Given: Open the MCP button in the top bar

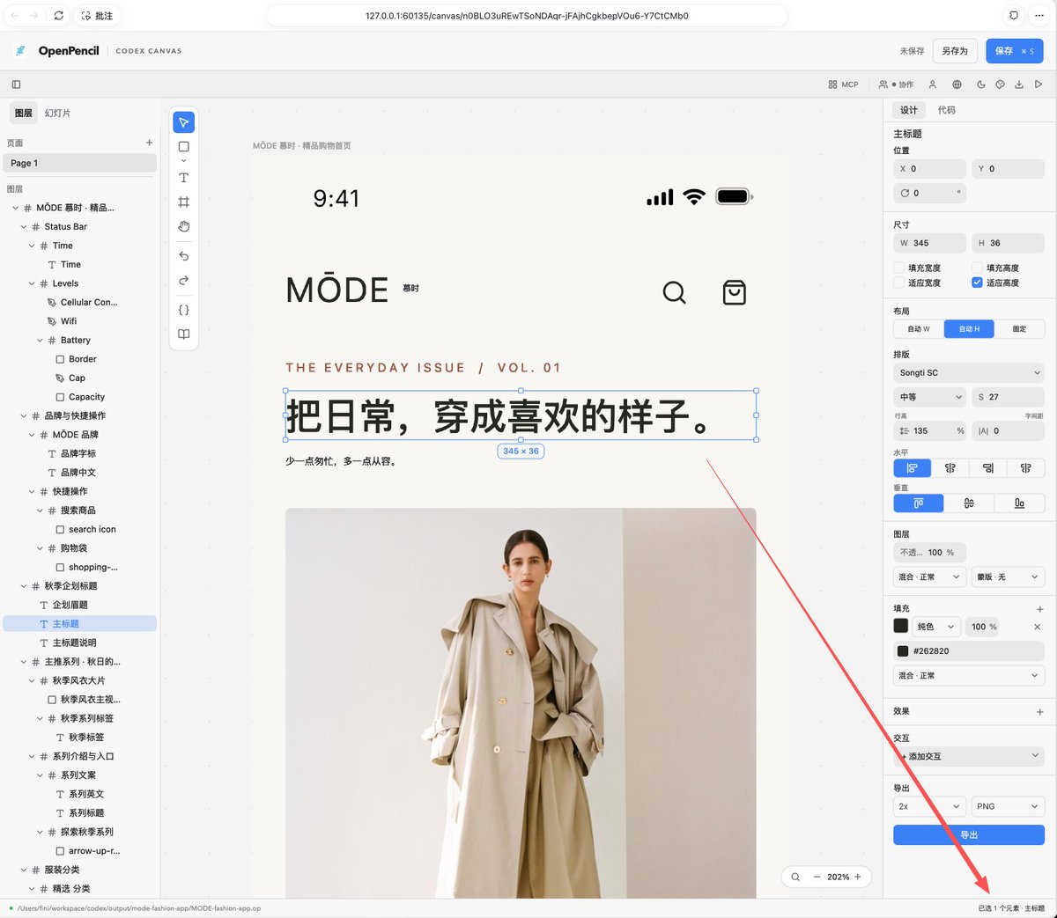Looking at the screenshot, I should 843,84.
